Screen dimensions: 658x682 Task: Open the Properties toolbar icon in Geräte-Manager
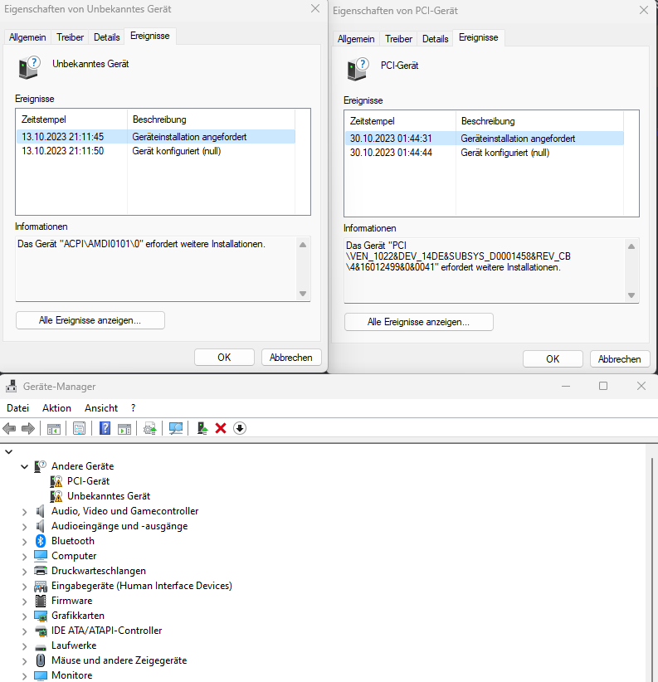click(x=79, y=428)
